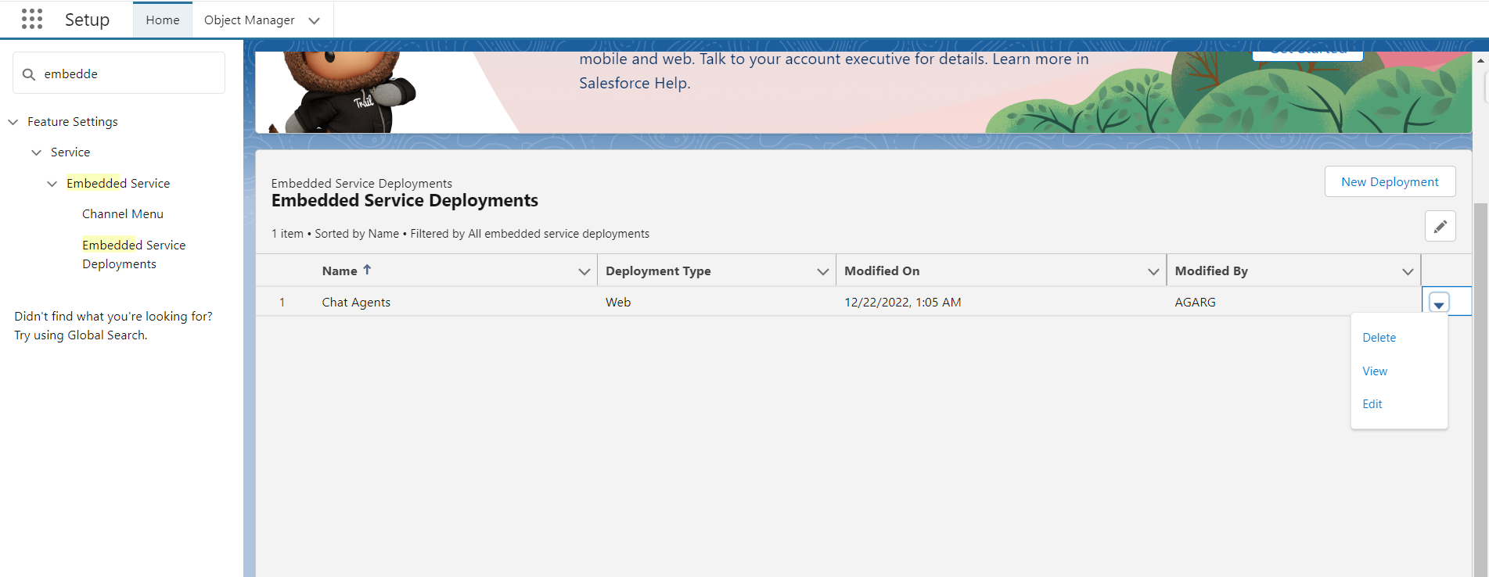Open Channel Menu in the sidebar
This screenshot has width=1489, height=577.
[x=123, y=214]
